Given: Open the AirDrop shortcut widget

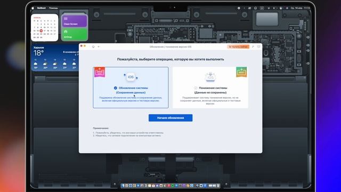Looking at the screenshot, I should click(x=75, y=34).
